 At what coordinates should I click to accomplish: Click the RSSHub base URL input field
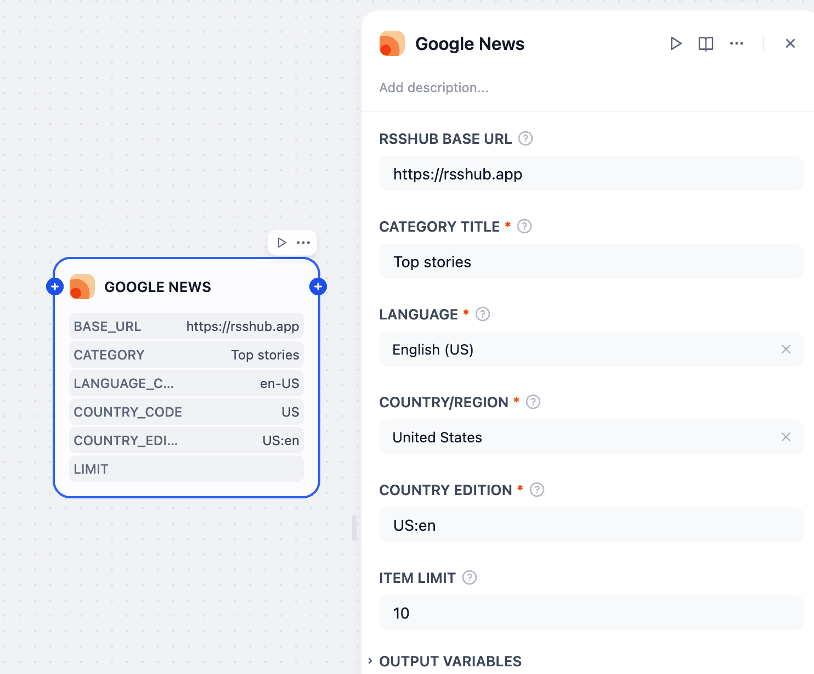click(591, 174)
